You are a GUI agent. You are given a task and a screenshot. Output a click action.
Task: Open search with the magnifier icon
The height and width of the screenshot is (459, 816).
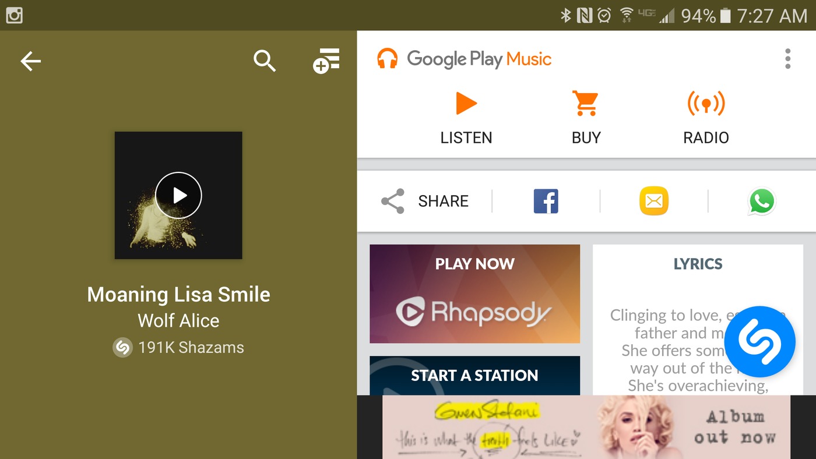coord(265,61)
